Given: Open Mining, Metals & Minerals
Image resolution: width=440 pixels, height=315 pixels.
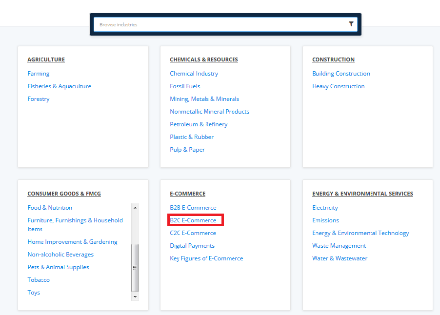Looking at the screenshot, I should [x=204, y=98].
